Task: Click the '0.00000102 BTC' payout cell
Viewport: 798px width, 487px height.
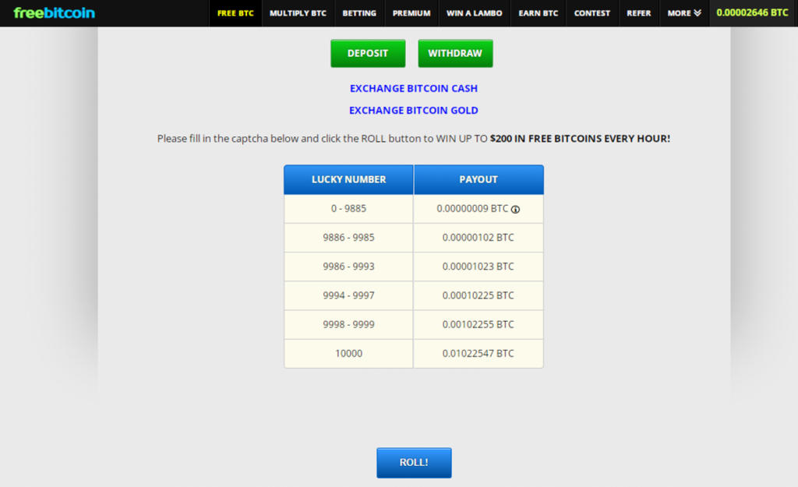Action: [478, 238]
